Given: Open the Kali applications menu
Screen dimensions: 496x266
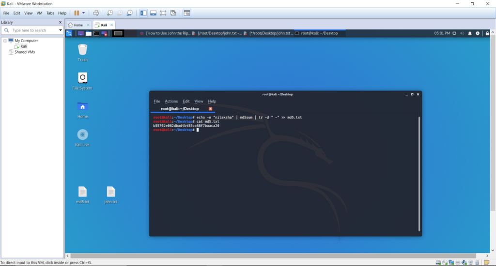Looking at the screenshot, I should click(x=69, y=33).
